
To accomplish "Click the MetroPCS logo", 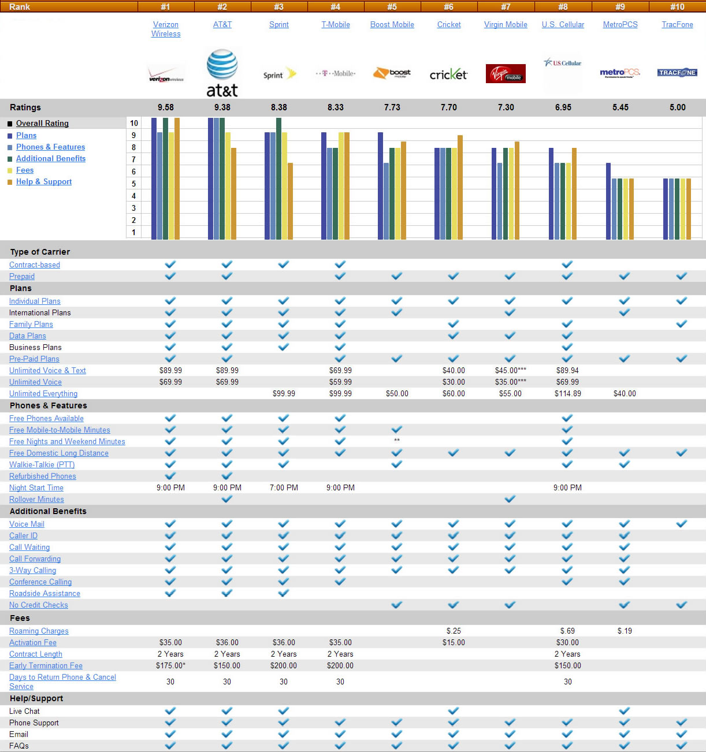I will click(x=620, y=73).
